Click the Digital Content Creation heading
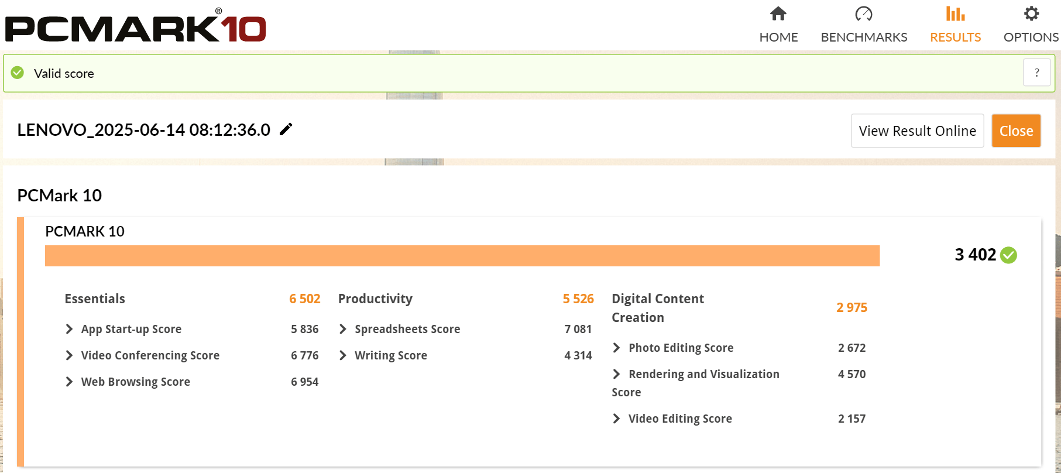 pyautogui.click(x=658, y=308)
